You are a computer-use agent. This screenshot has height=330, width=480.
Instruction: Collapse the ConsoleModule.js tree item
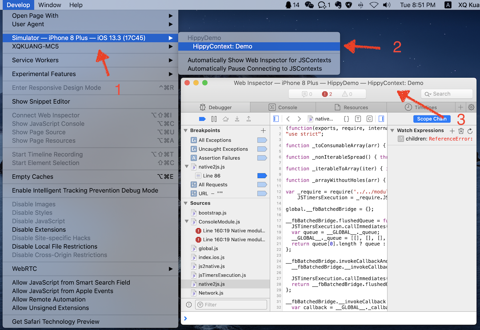coord(187,221)
